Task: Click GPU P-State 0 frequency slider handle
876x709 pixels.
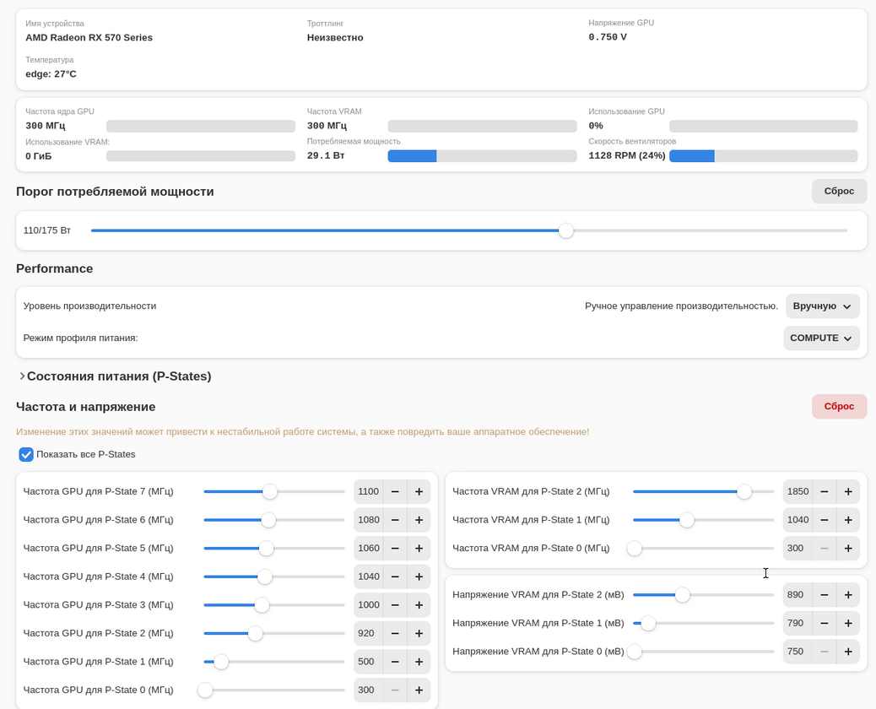Action: [x=205, y=690]
